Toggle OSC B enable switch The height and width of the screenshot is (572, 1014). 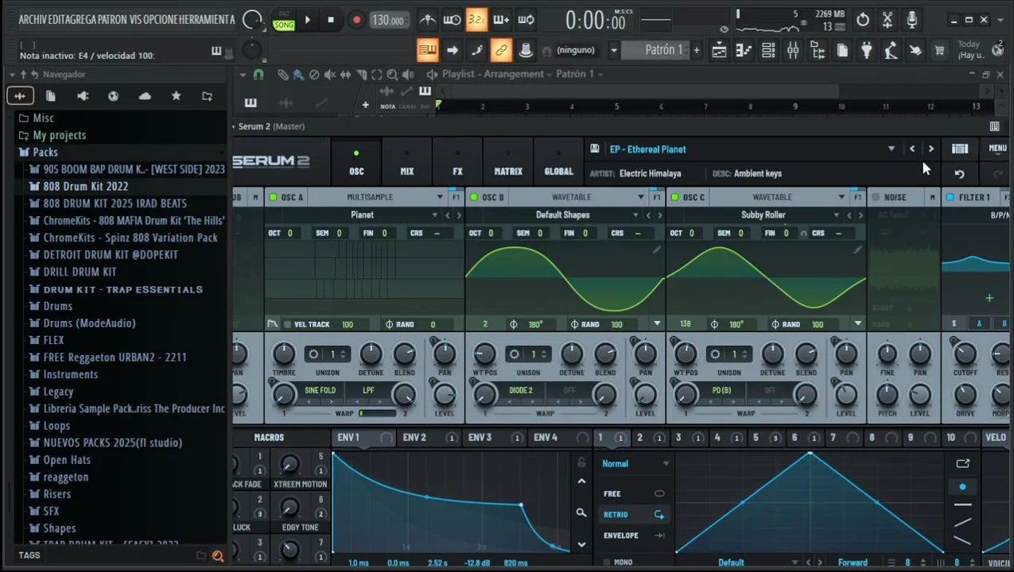pyautogui.click(x=474, y=197)
